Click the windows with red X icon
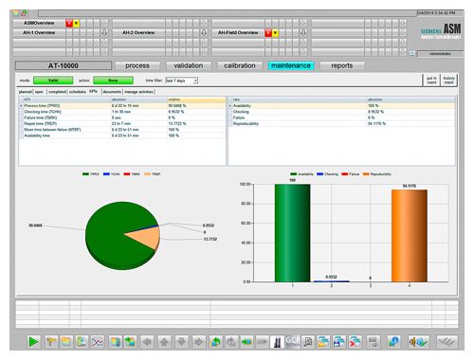The width and height of the screenshot is (474, 360). pyautogui.click(x=355, y=342)
